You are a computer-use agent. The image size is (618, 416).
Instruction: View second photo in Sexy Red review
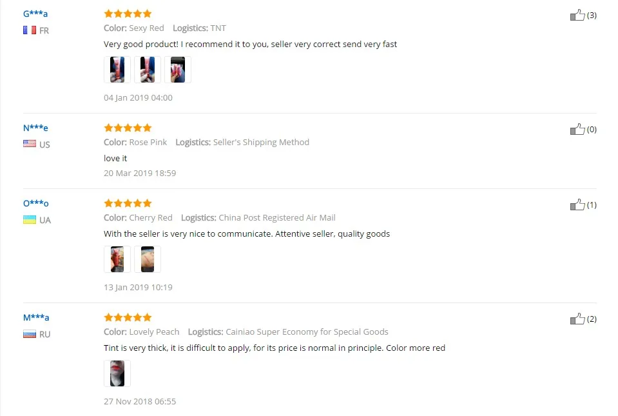pyautogui.click(x=148, y=70)
